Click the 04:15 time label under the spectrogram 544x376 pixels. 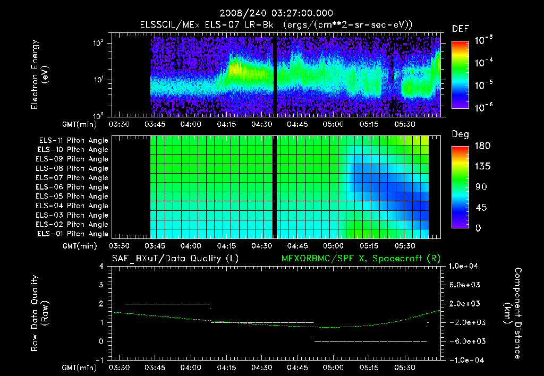point(226,124)
